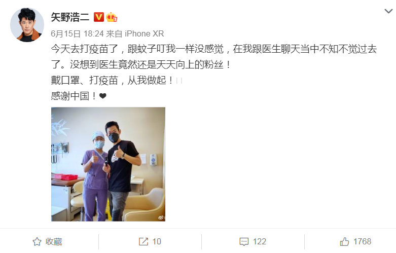This screenshot has height=253, width=396.
Task: Click the star favorite icon
Action: point(37,242)
